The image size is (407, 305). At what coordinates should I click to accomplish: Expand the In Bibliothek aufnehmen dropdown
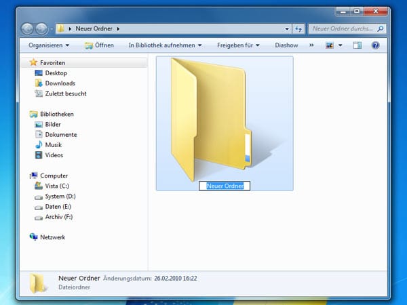pyautogui.click(x=166, y=45)
